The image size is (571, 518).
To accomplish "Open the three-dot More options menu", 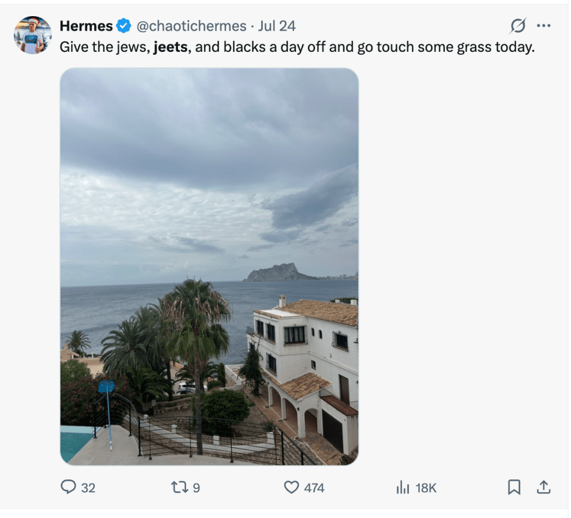I will pos(543,26).
